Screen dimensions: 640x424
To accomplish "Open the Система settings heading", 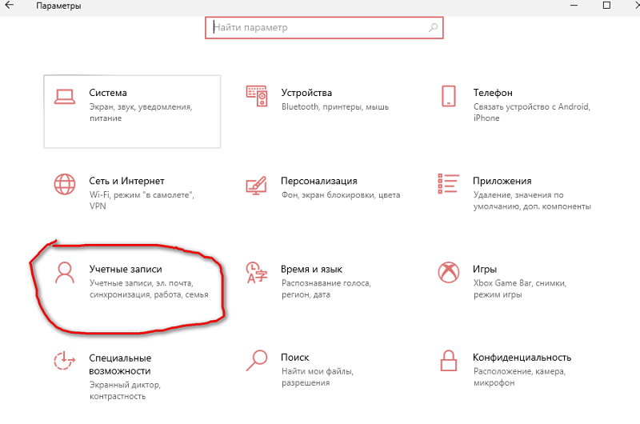I will pos(108,93).
